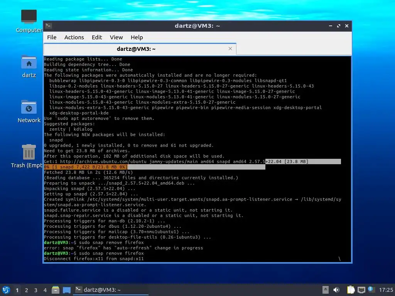This screenshot has height=296, width=395.
Task: Switch to workspace 2
Action: [27, 290]
